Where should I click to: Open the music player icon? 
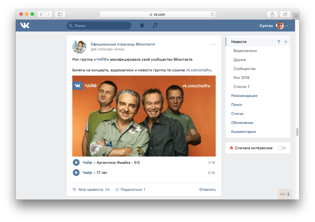tap(155, 26)
